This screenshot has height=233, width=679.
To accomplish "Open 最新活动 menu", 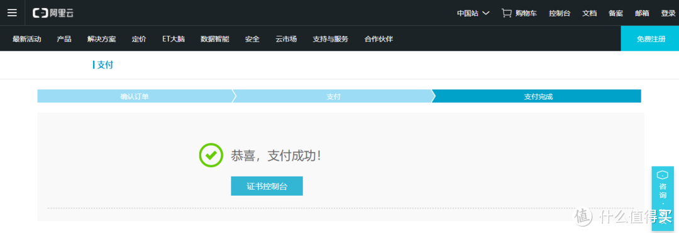I will [27, 39].
